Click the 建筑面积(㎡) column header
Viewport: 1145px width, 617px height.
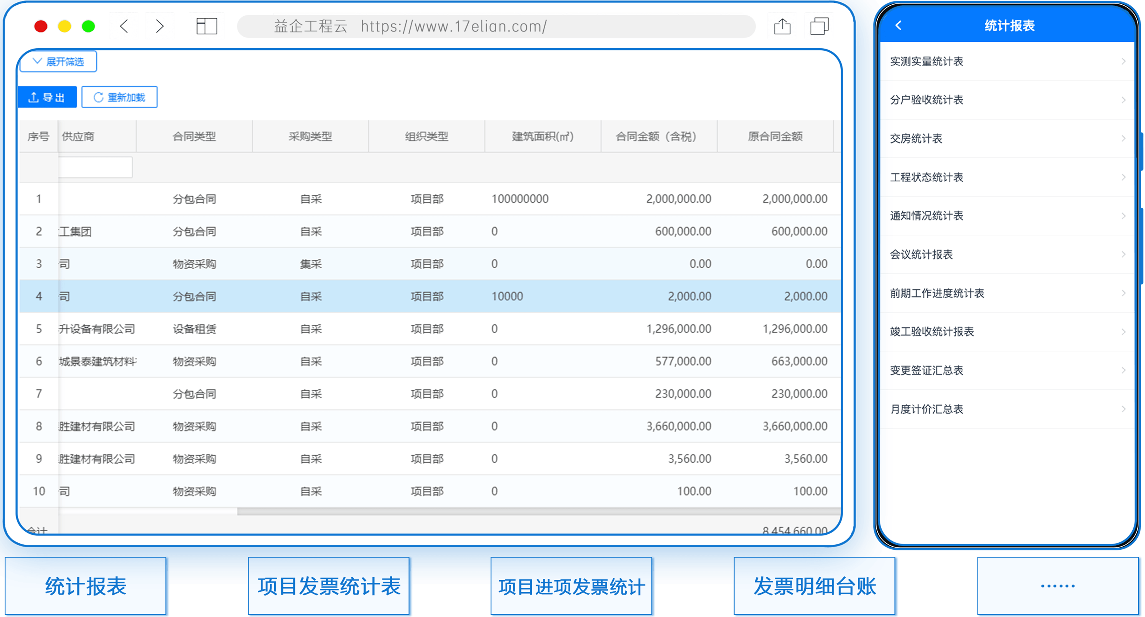[543, 136]
